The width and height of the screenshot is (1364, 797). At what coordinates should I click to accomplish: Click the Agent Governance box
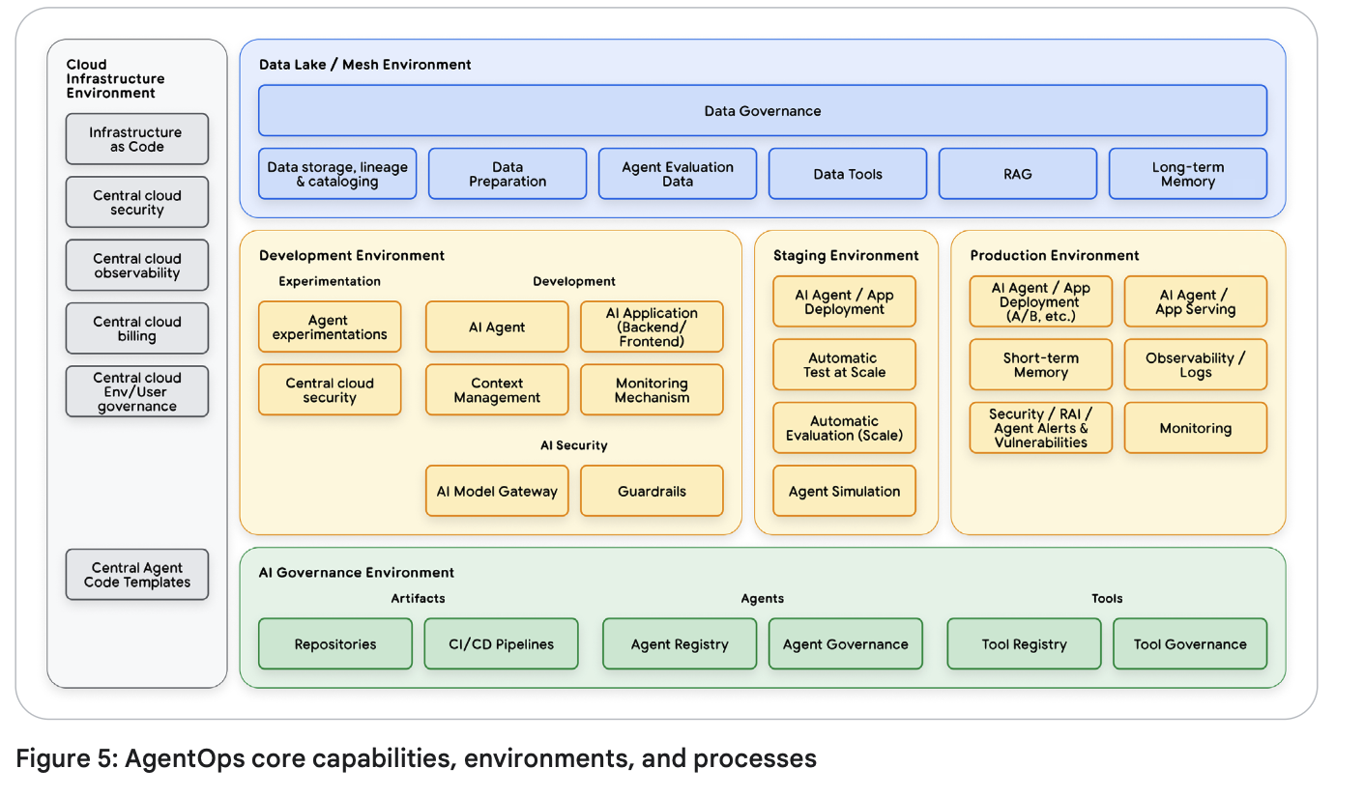[x=846, y=644]
